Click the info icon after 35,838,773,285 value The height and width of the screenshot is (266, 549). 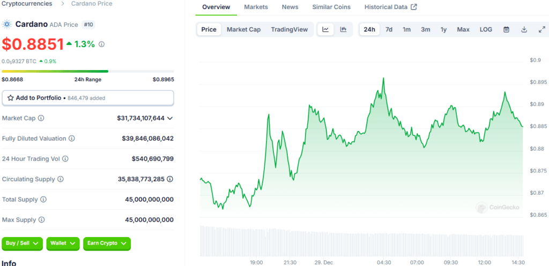(x=170, y=179)
